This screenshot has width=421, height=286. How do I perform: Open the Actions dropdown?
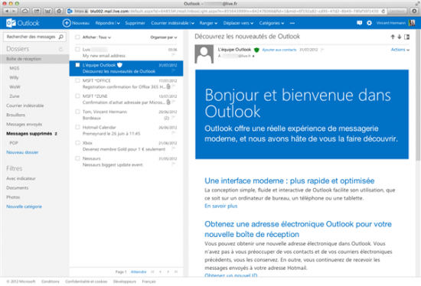pos(400,50)
